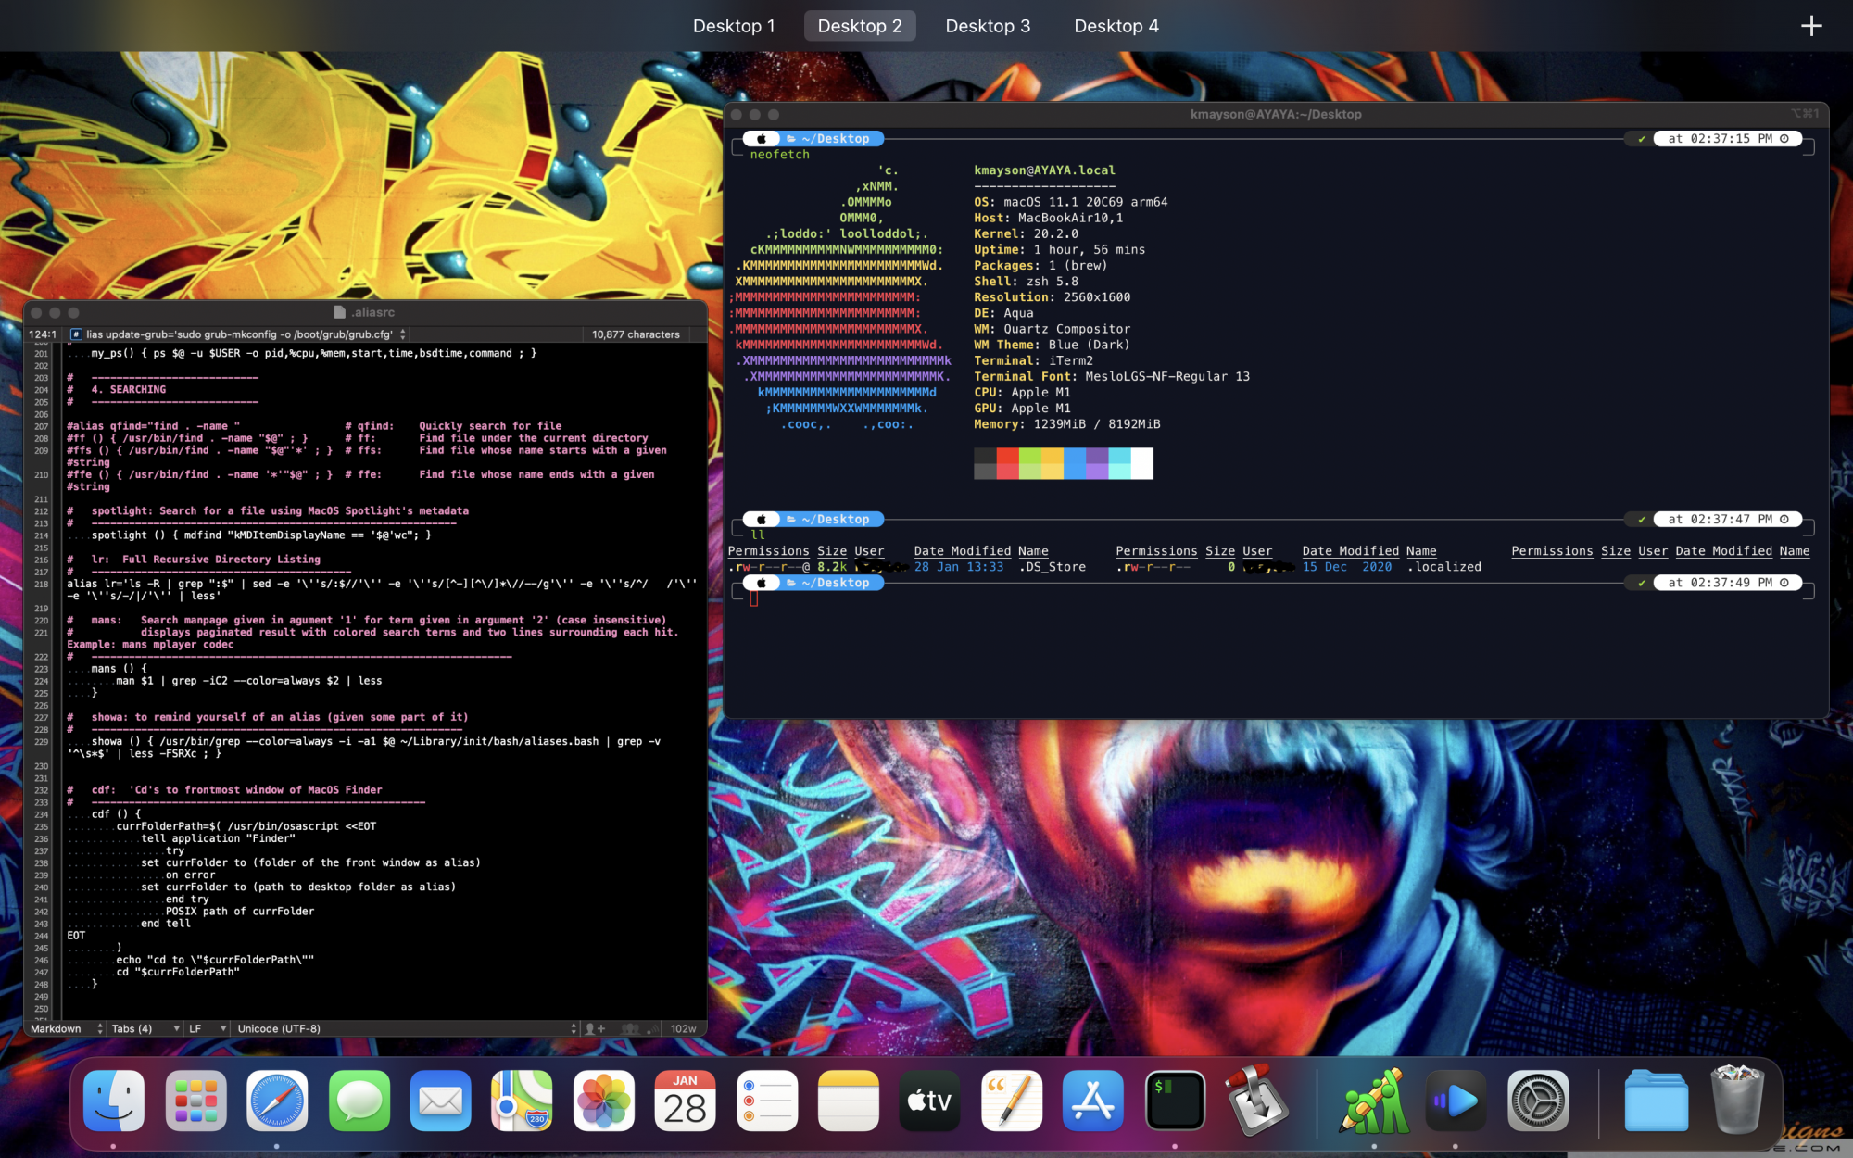Click the add-person icon in editor status bar
The width and height of the screenshot is (1853, 1158).
coord(595,1028)
